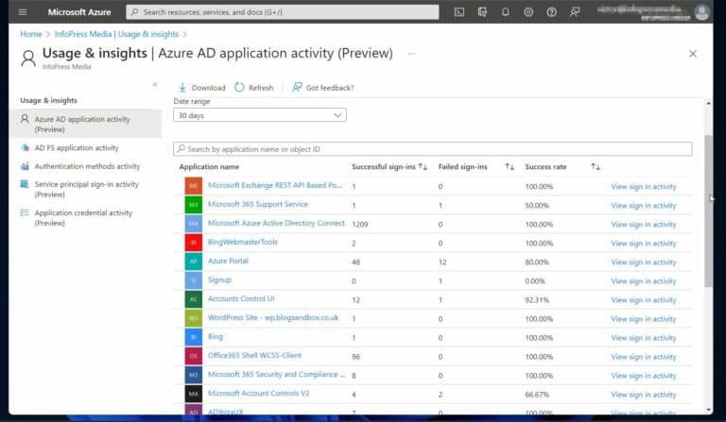Open the help question mark icon
The width and height of the screenshot is (726, 422).
click(551, 12)
